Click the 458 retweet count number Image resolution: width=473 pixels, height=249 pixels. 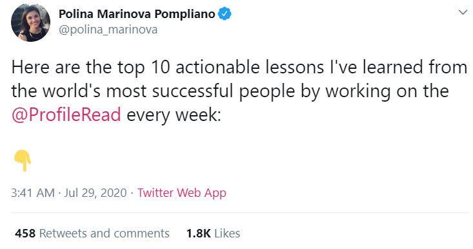pyautogui.click(x=25, y=234)
